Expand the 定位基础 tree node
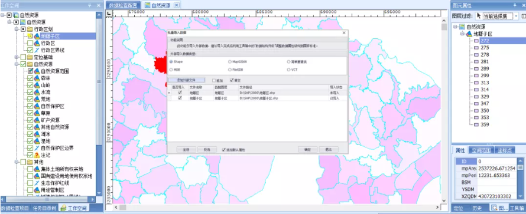The width and height of the screenshot is (526, 214). (16, 57)
